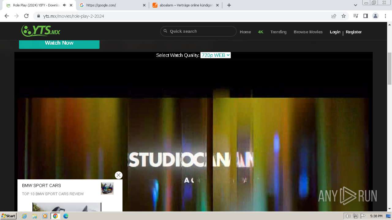Image resolution: width=392 pixels, height=220 pixels.
Task: Mute audio on Role Play tab
Action: [x=65, y=5]
